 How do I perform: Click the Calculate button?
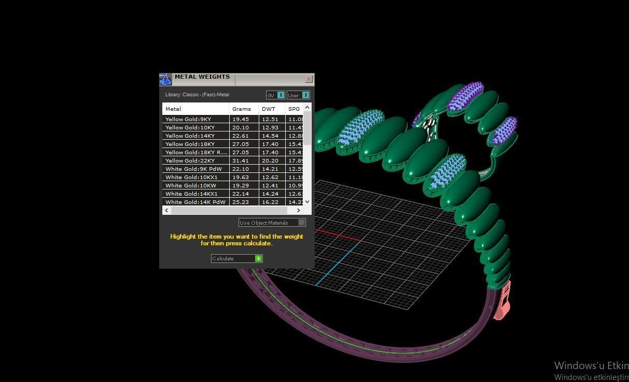(237, 258)
